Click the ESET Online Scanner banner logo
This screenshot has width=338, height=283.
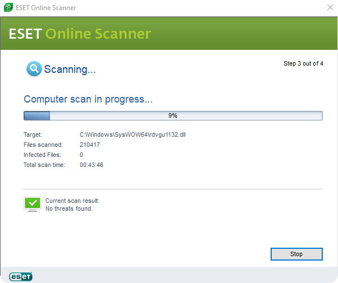pos(80,34)
